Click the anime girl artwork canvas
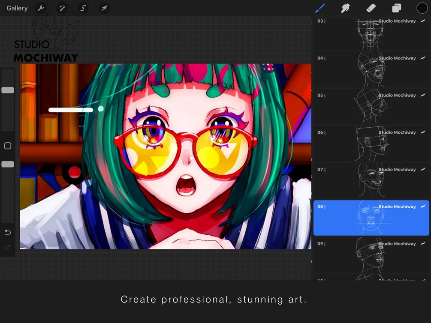Screen dimensions: 431x323 (x=166, y=156)
